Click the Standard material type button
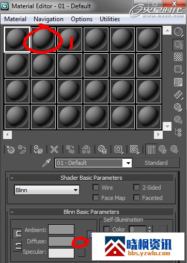This screenshot has height=263, width=187. click(x=157, y=163)
